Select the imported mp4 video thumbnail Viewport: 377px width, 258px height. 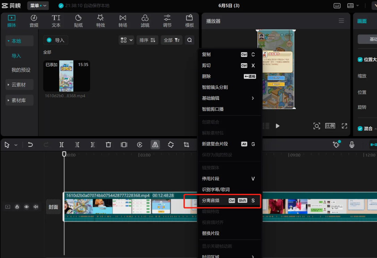(x=66, y=76)
